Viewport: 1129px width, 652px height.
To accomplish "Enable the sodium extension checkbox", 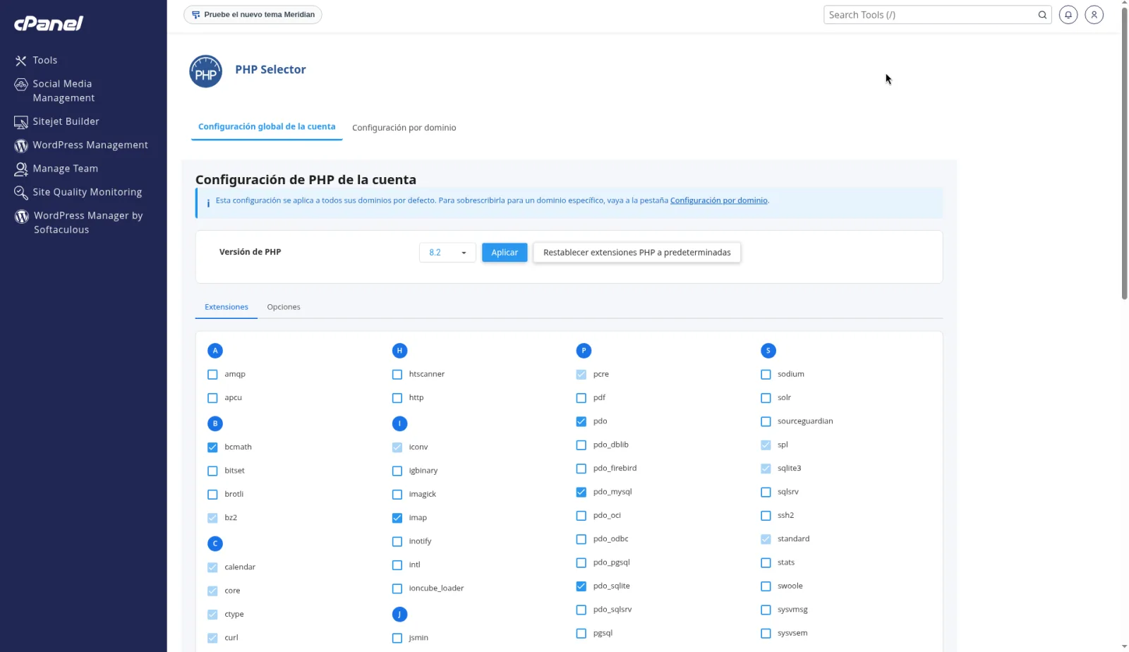I will click(766, 375).
